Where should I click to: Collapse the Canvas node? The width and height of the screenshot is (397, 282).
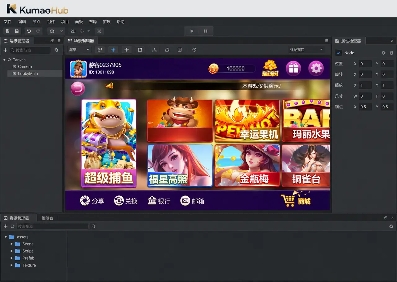(4, 60)
